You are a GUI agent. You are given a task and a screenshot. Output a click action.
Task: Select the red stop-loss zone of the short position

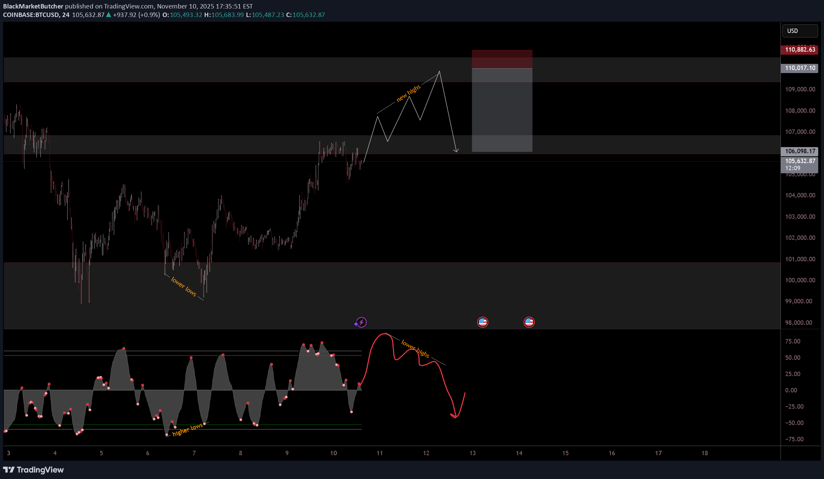click(x=502, y=59)
